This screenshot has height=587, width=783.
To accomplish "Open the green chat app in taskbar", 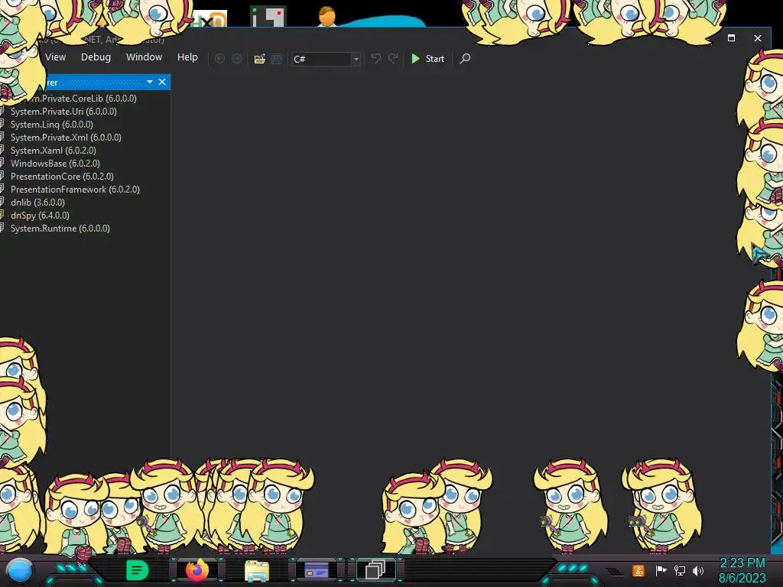I will click(x=138, y=570).
